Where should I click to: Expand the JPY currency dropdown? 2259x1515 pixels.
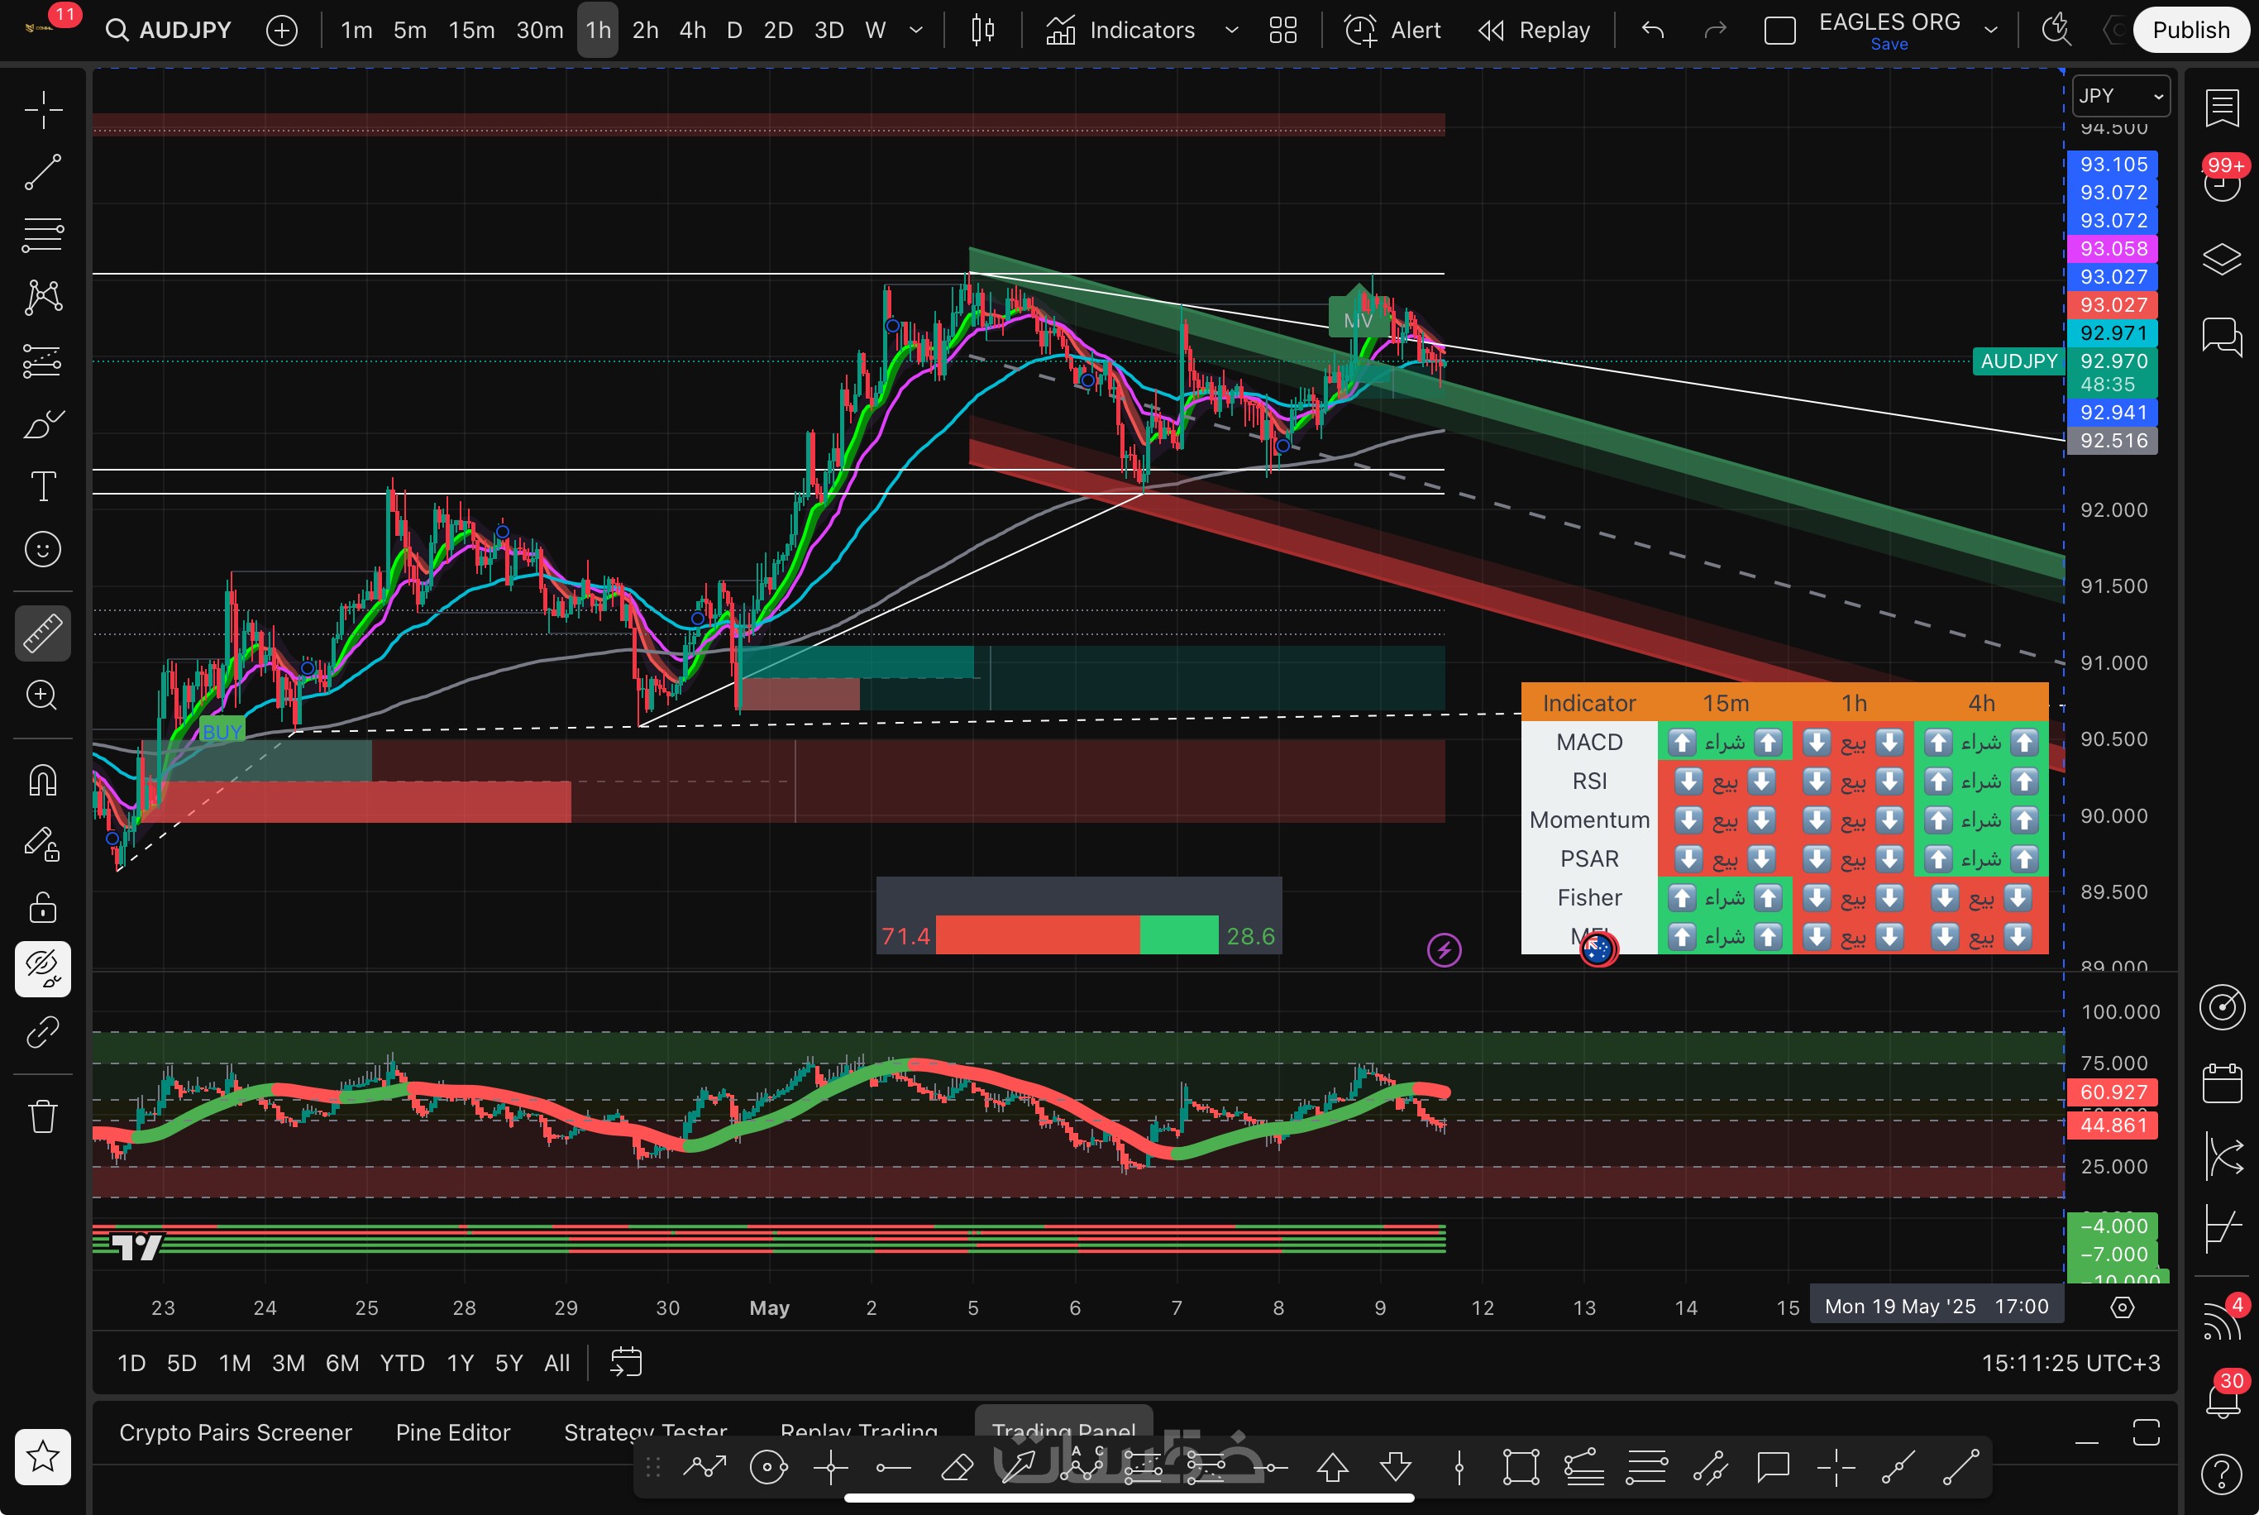tap(2121, 96)
